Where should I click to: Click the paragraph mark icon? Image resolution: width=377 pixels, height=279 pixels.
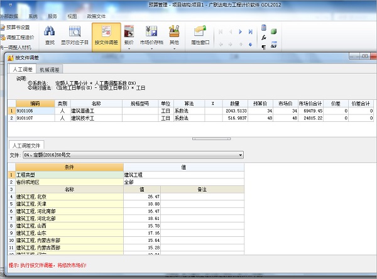(264, 47)
